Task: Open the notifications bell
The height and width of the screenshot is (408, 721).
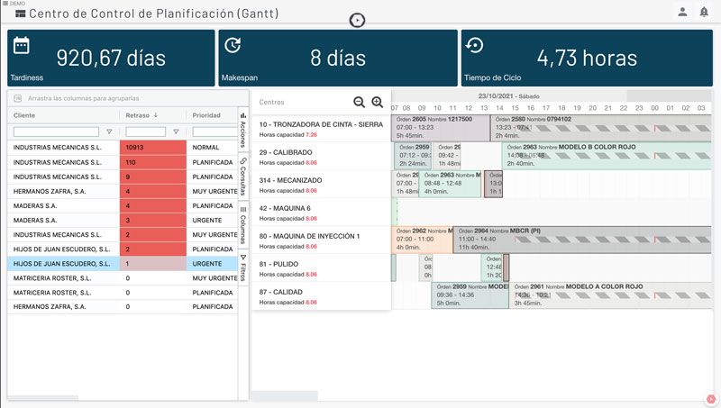Action: coord(704,12)
